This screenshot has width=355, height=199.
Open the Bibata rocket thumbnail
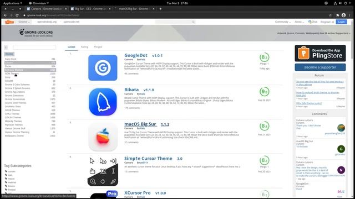103,102
